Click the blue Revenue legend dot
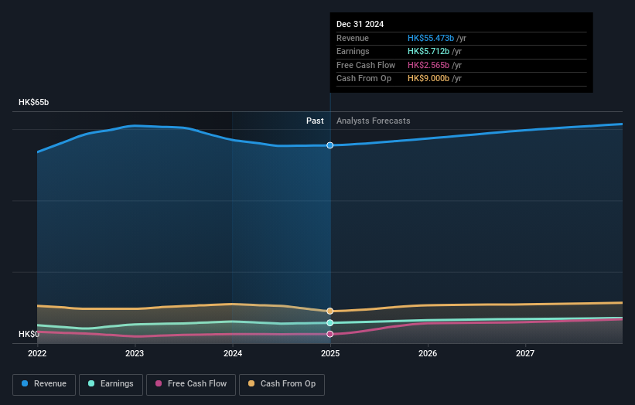This screenshot has width=635, height=405. [25, 383]
